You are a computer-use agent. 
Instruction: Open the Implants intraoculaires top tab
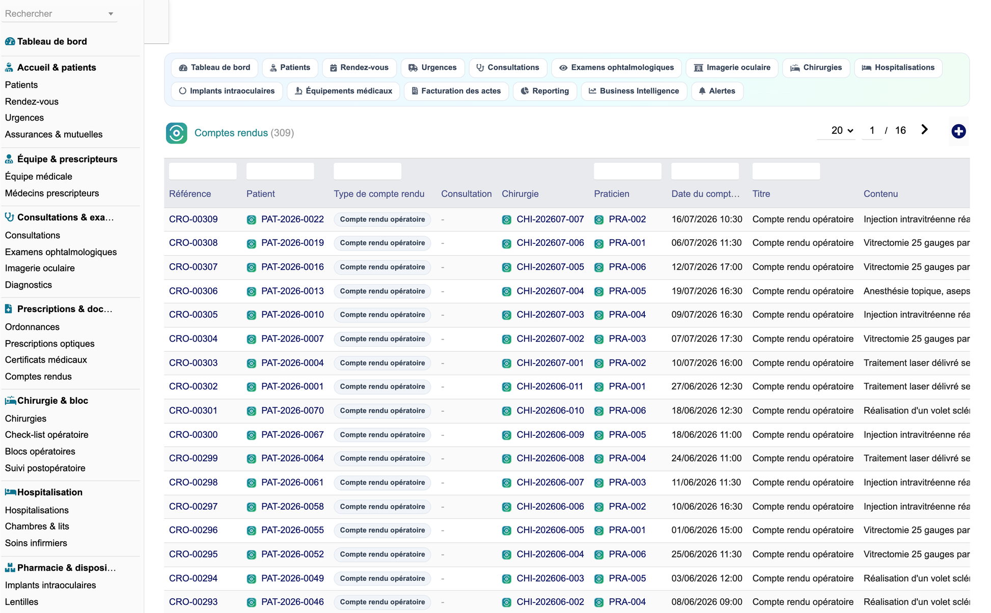227,91
